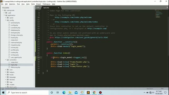Expand the models folder
The height and width of the screenshot is (95, 169).
tap(6, 84)
